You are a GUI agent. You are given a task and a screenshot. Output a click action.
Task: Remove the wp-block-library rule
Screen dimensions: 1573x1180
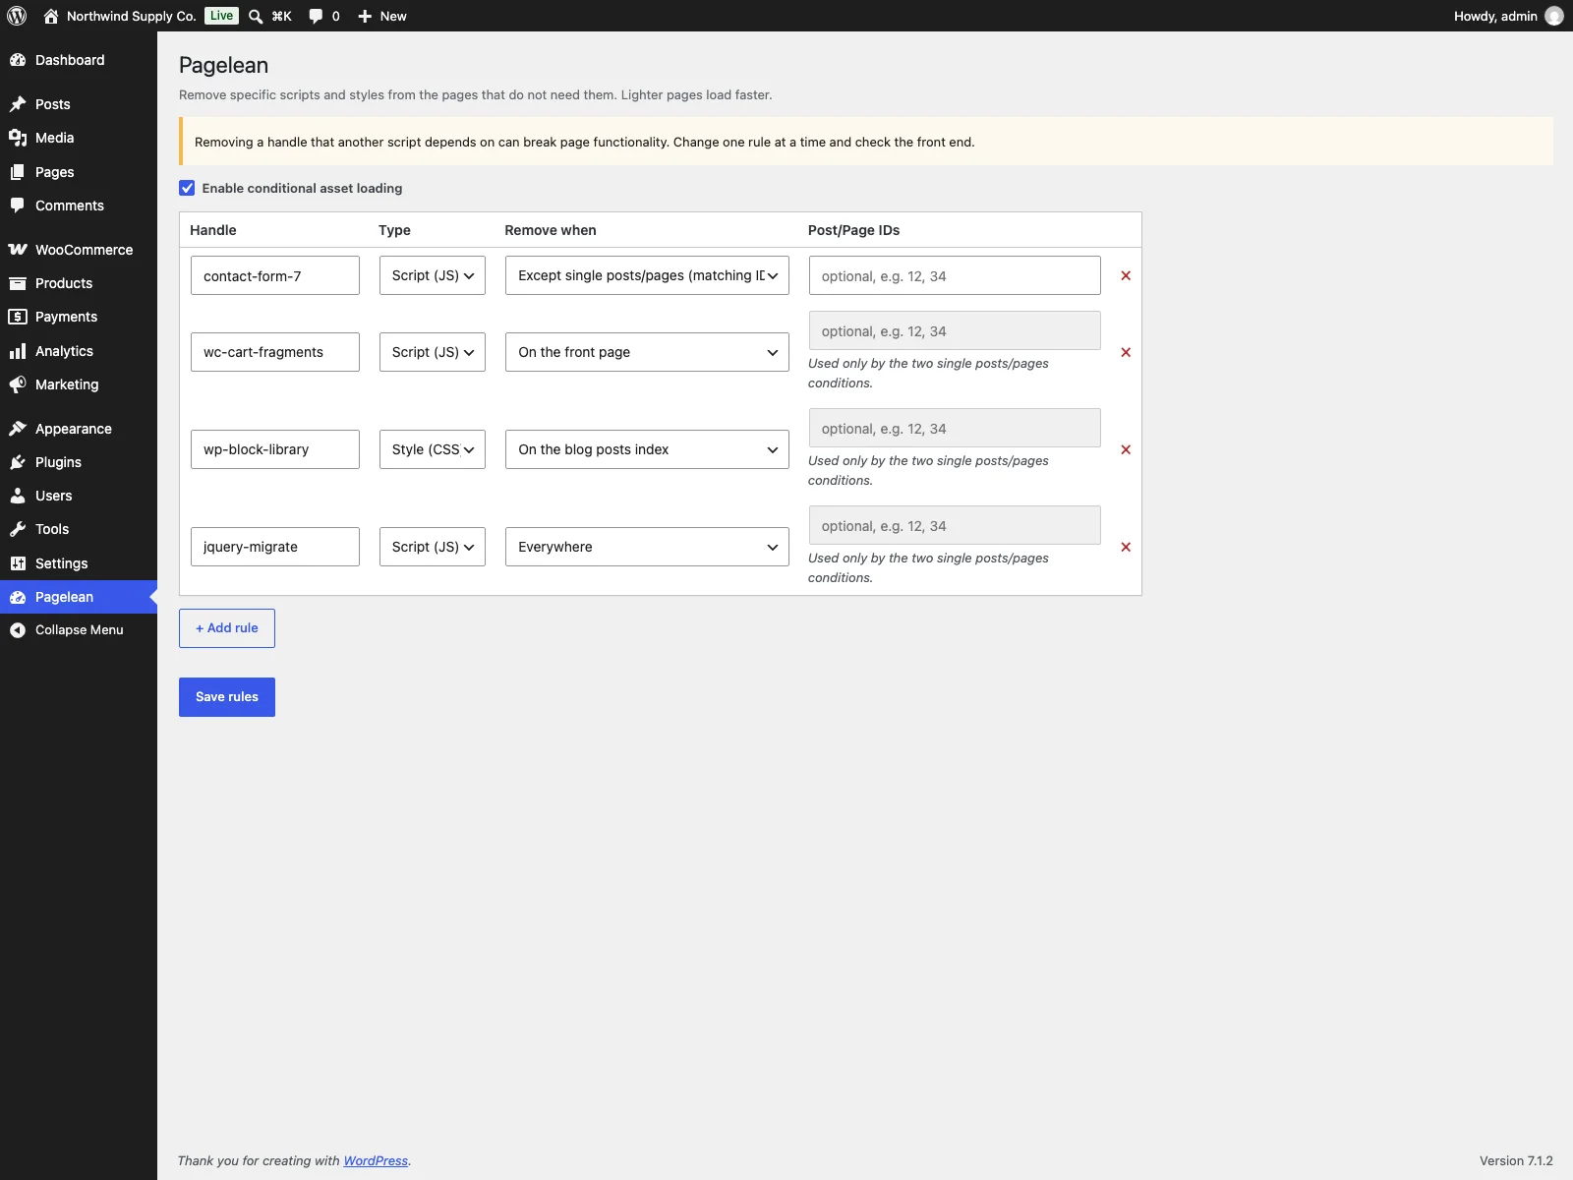[x=1126, y=449]
